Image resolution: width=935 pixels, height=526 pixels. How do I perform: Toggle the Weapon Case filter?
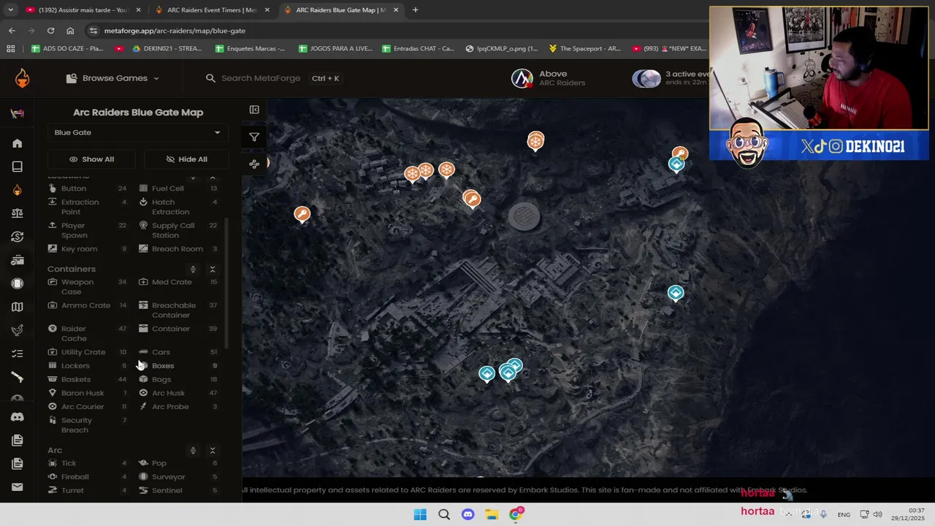point(86,286)
